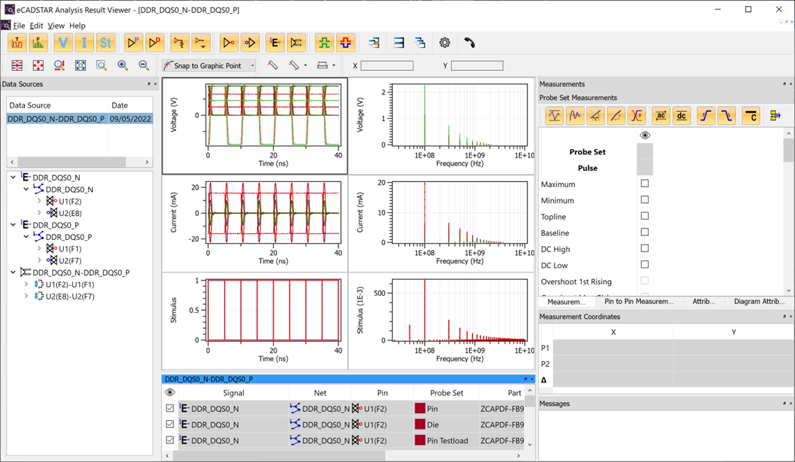Image resolution: width=795 pixels, height=462 pixels.
Task: Toggle the dc measurement icon
Action: click(x=682, y=116)
